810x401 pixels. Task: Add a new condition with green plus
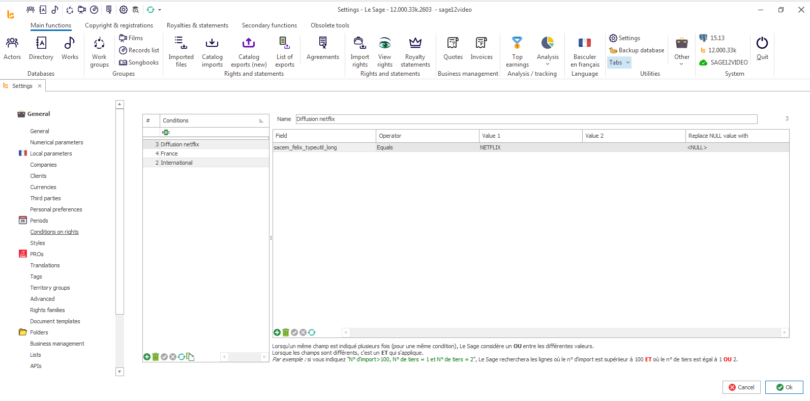pos(147,357)
